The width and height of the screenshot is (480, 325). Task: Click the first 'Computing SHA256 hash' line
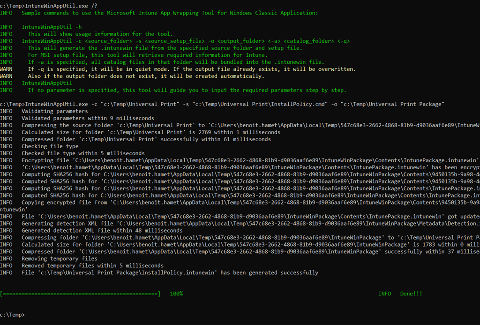(240, 174)
